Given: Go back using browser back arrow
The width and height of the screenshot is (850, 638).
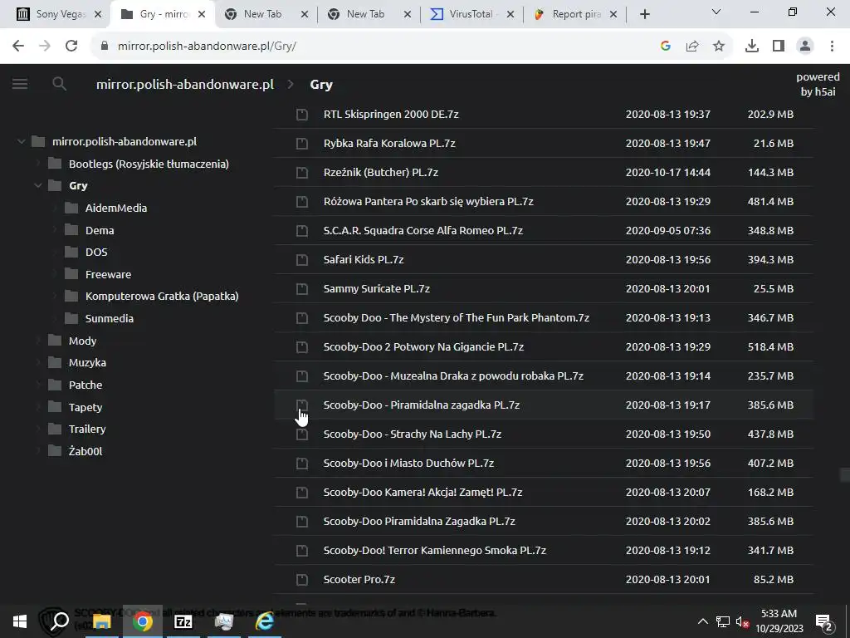Looking at the screenshot, I should click(18, 47).
